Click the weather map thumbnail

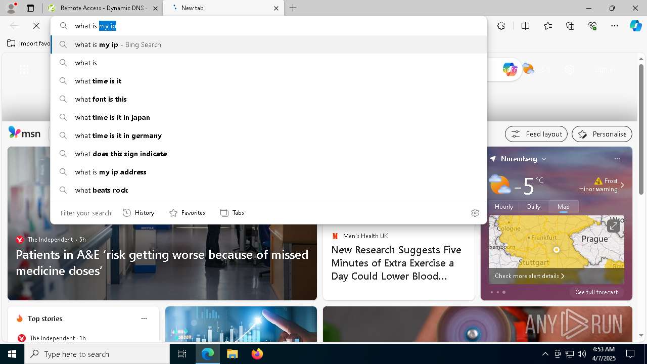click(x=556, y=250)
